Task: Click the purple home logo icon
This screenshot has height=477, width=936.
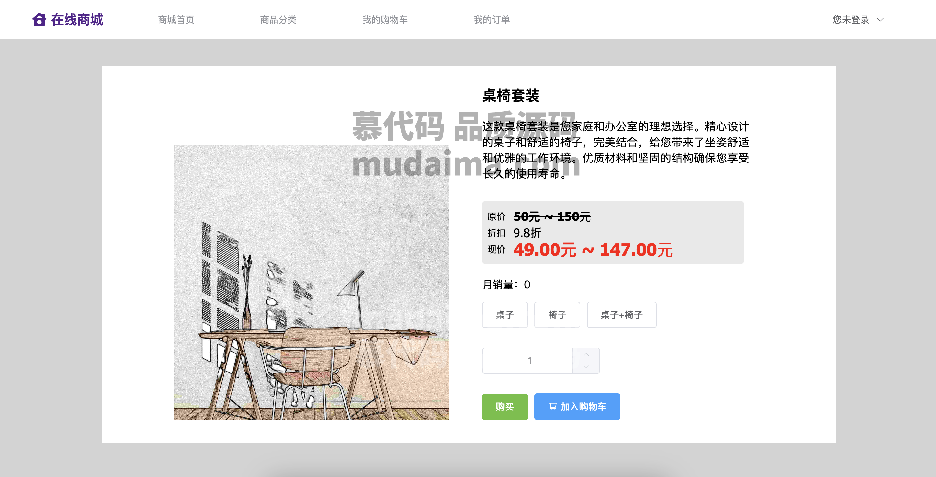Action: coord(39,20)
